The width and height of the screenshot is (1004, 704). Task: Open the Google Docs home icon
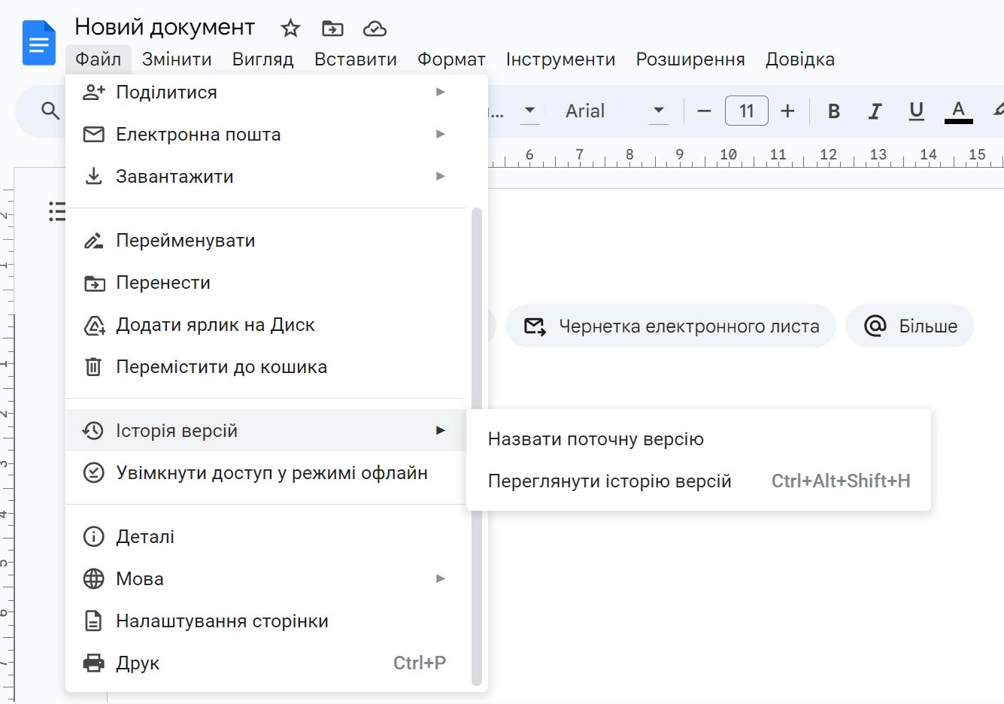point(38,43)
